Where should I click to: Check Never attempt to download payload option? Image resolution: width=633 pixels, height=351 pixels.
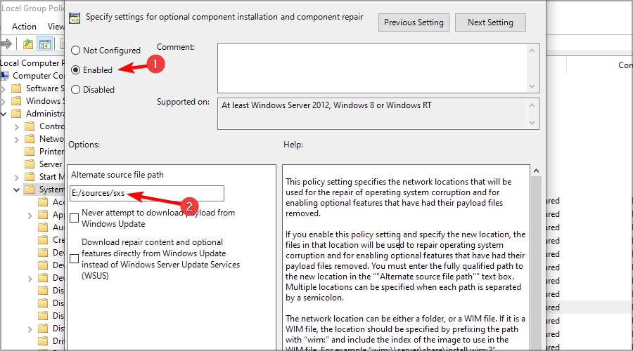(x=75, y=218)
